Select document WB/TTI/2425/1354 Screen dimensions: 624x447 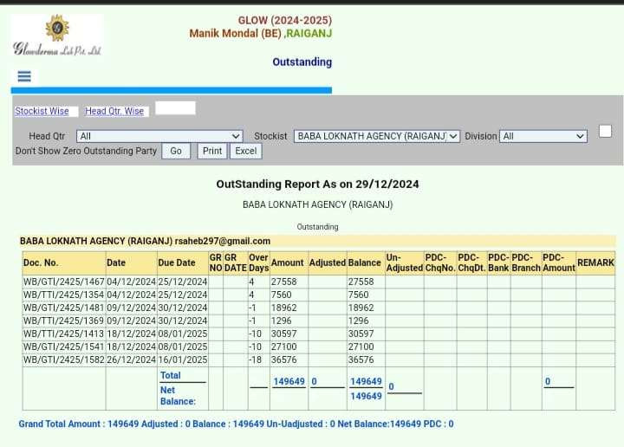pos(63,295)
